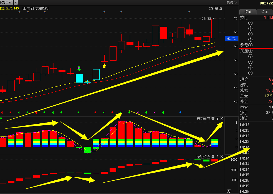
Task: Click the 捕捞季节 indicator name label
Action: coord(203,118)
